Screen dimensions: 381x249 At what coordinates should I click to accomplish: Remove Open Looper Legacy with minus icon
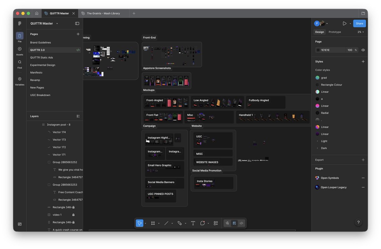pyautogui.click(x=363, y=187)
